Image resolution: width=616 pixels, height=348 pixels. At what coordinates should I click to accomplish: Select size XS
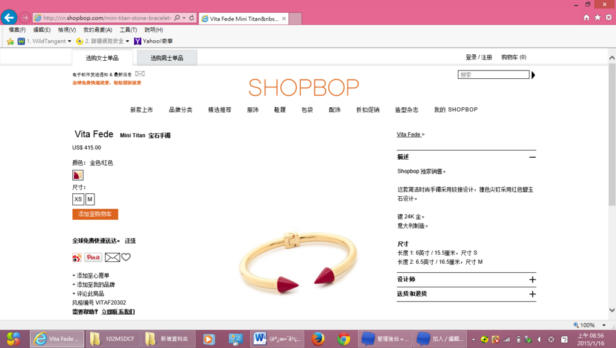(78, 199)
